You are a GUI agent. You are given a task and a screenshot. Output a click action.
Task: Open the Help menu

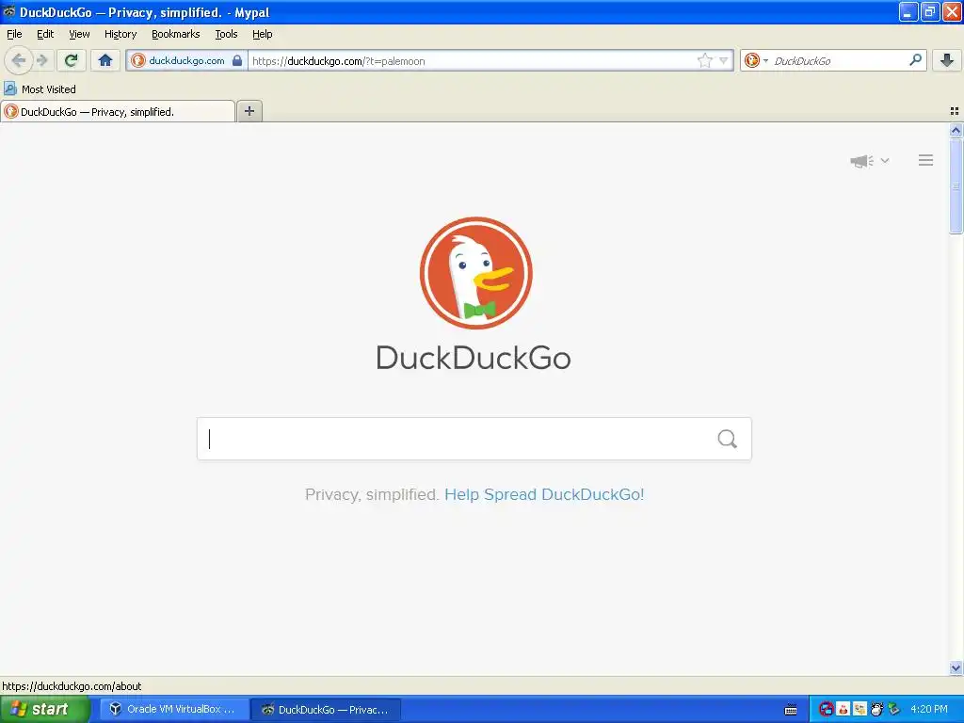tap(263, 34)
